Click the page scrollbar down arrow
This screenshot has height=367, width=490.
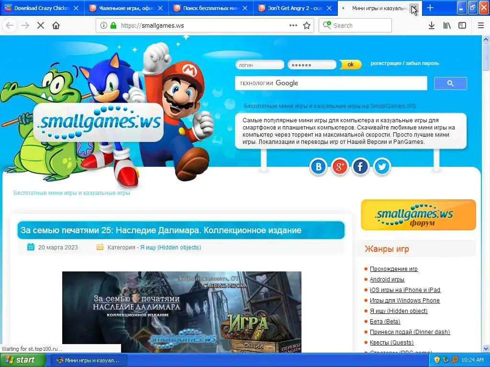click(x=486, y=348)
